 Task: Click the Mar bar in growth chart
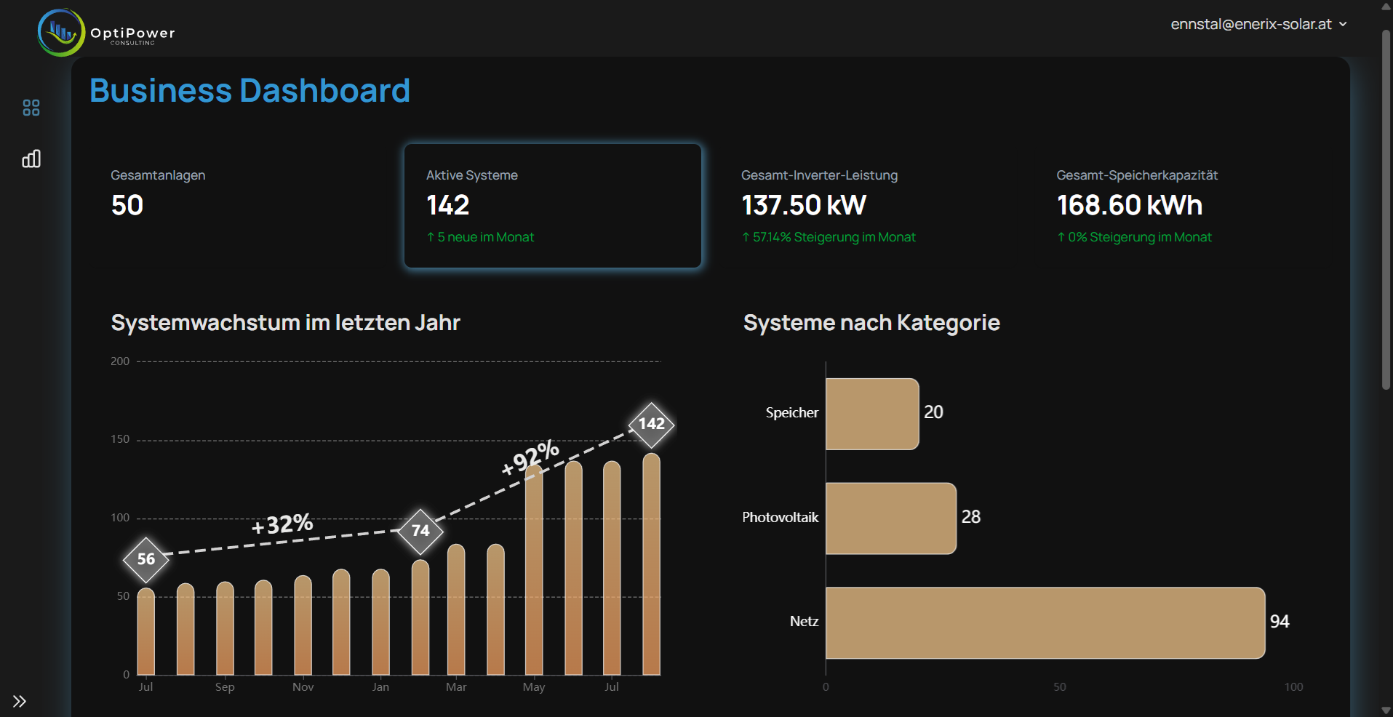(456, 609)
